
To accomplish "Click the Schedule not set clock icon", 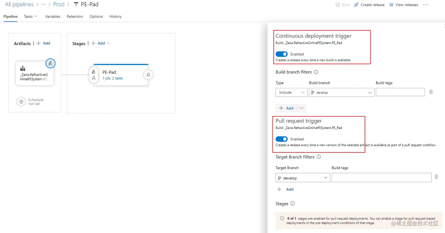I will click(x=21, y=102).
